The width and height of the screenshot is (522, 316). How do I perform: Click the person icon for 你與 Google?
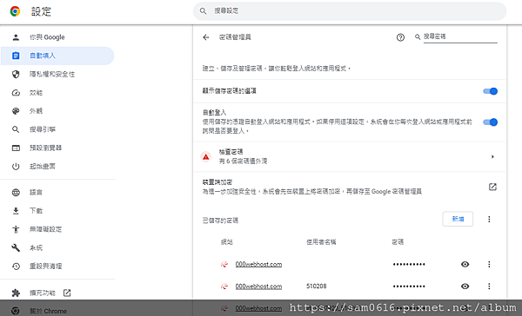[x=16, y=37]
